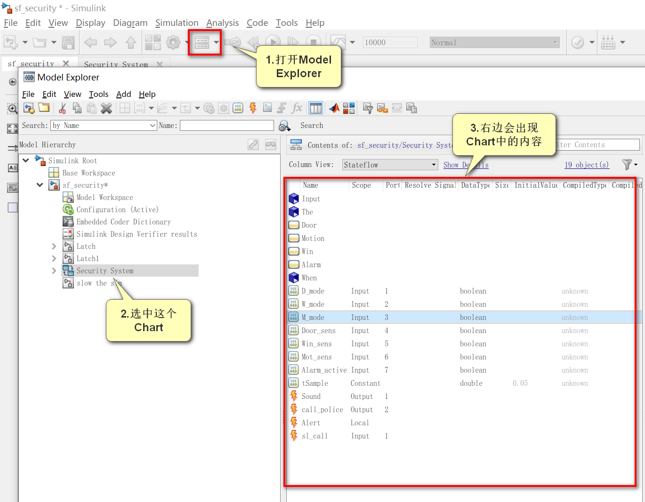Click the Add Data icon in Model Explorer

click(238, 108)
